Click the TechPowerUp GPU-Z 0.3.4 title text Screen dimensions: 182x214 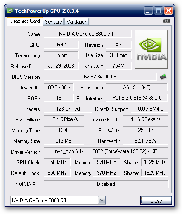coord(47,11)
